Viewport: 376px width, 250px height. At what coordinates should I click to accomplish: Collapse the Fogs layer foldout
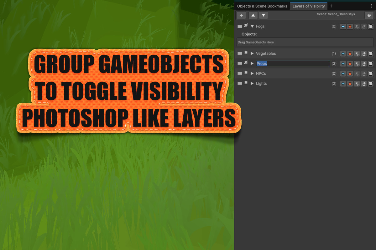coord(252,27)
